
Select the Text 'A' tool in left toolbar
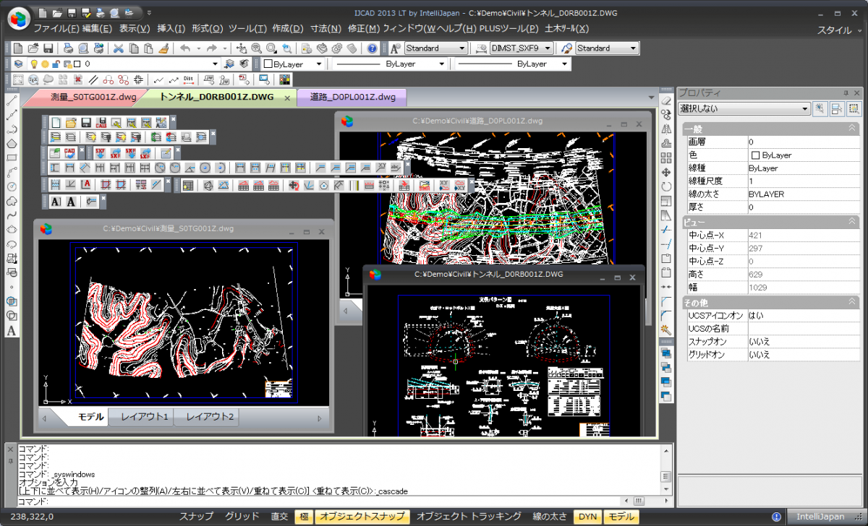point(12,330)
